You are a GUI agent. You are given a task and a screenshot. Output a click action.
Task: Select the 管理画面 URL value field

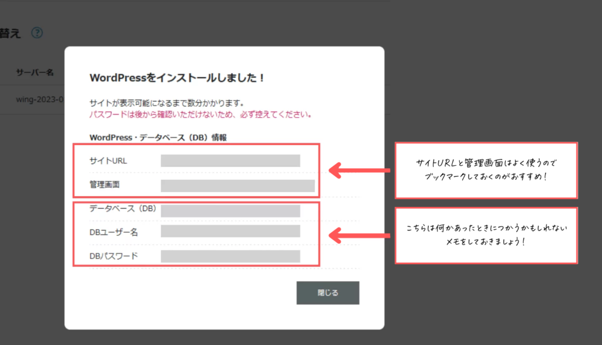[x=238, y=186]
